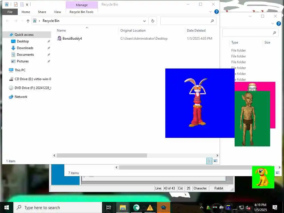This screenshot has width=284, height=213.
Task: Click the bald man character on pink background
Action: 252,87
